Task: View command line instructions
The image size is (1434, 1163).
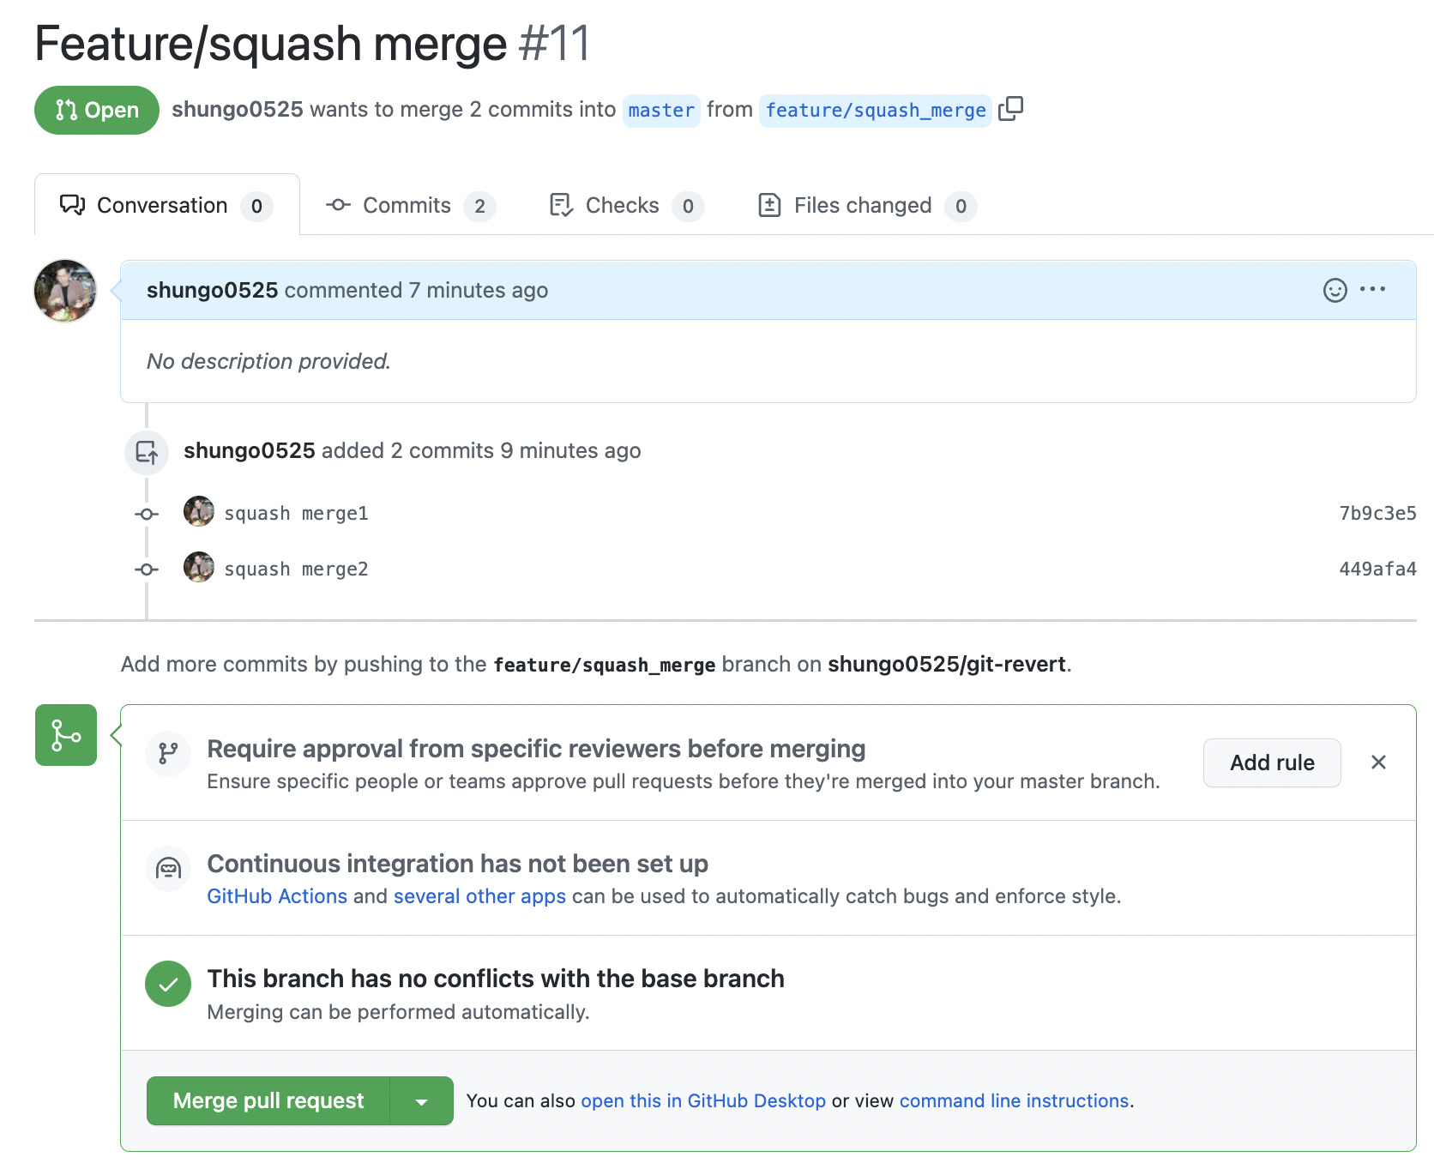Action: (x=1013, y=1100)
